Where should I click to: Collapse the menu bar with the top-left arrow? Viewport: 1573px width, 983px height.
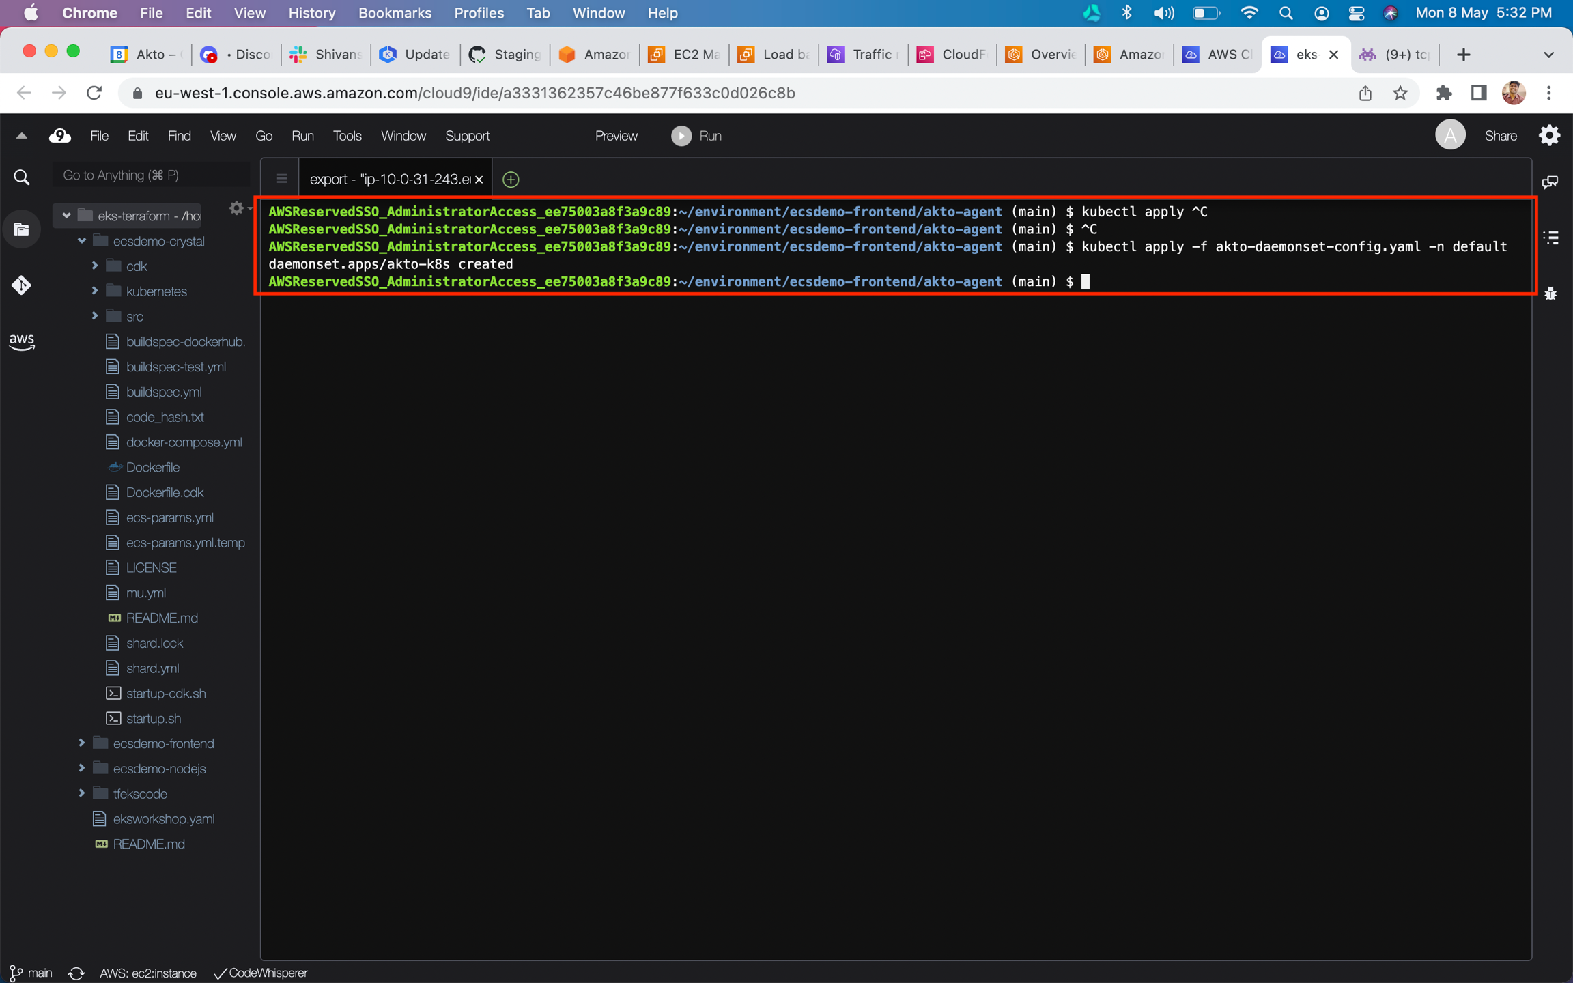tap(20, 135)
